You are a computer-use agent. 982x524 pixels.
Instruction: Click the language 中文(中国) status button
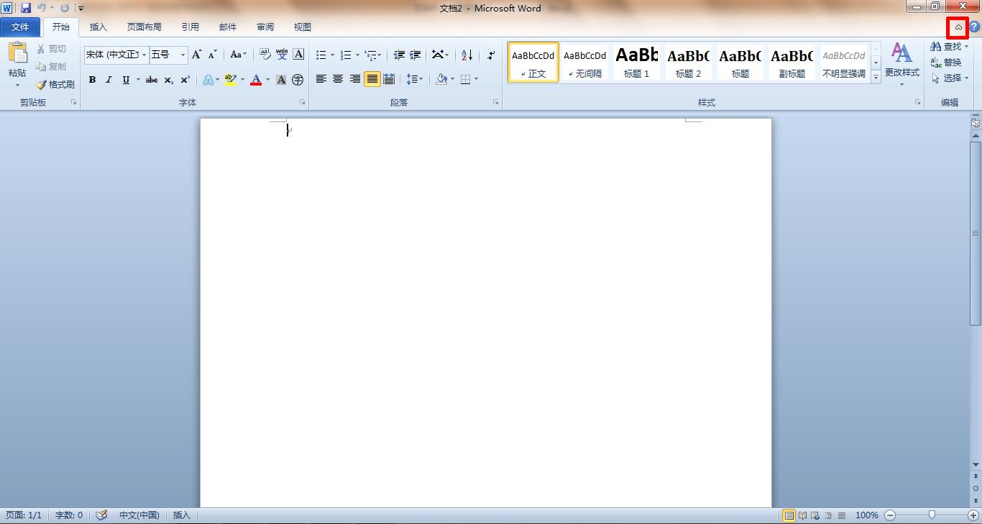pos(139,515)
